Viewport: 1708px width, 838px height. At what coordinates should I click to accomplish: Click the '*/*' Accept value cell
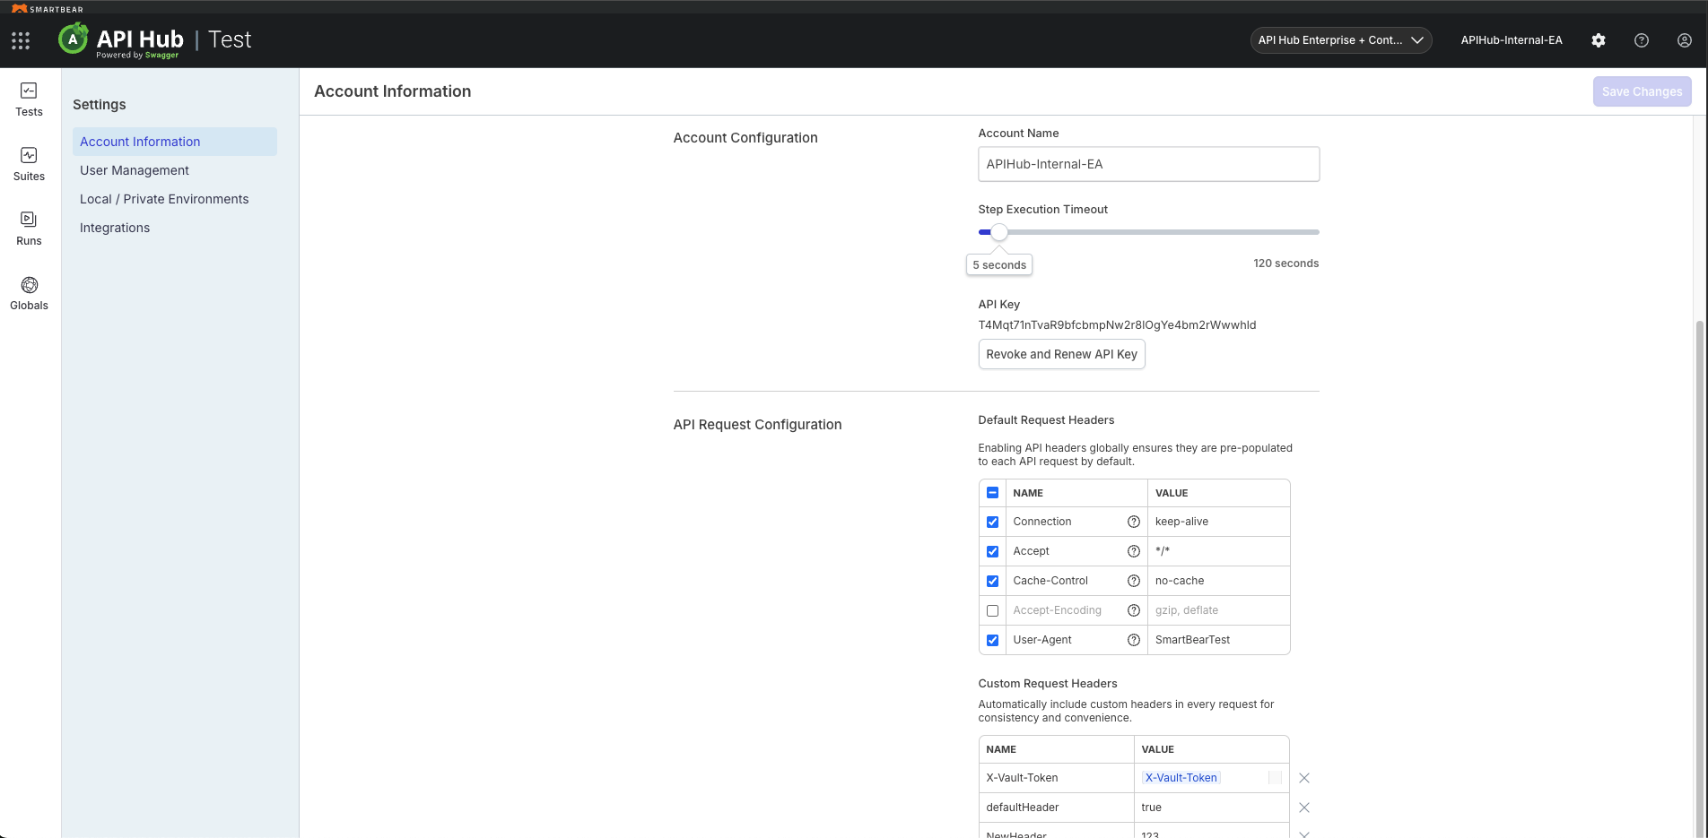(x=1218, y=551)
